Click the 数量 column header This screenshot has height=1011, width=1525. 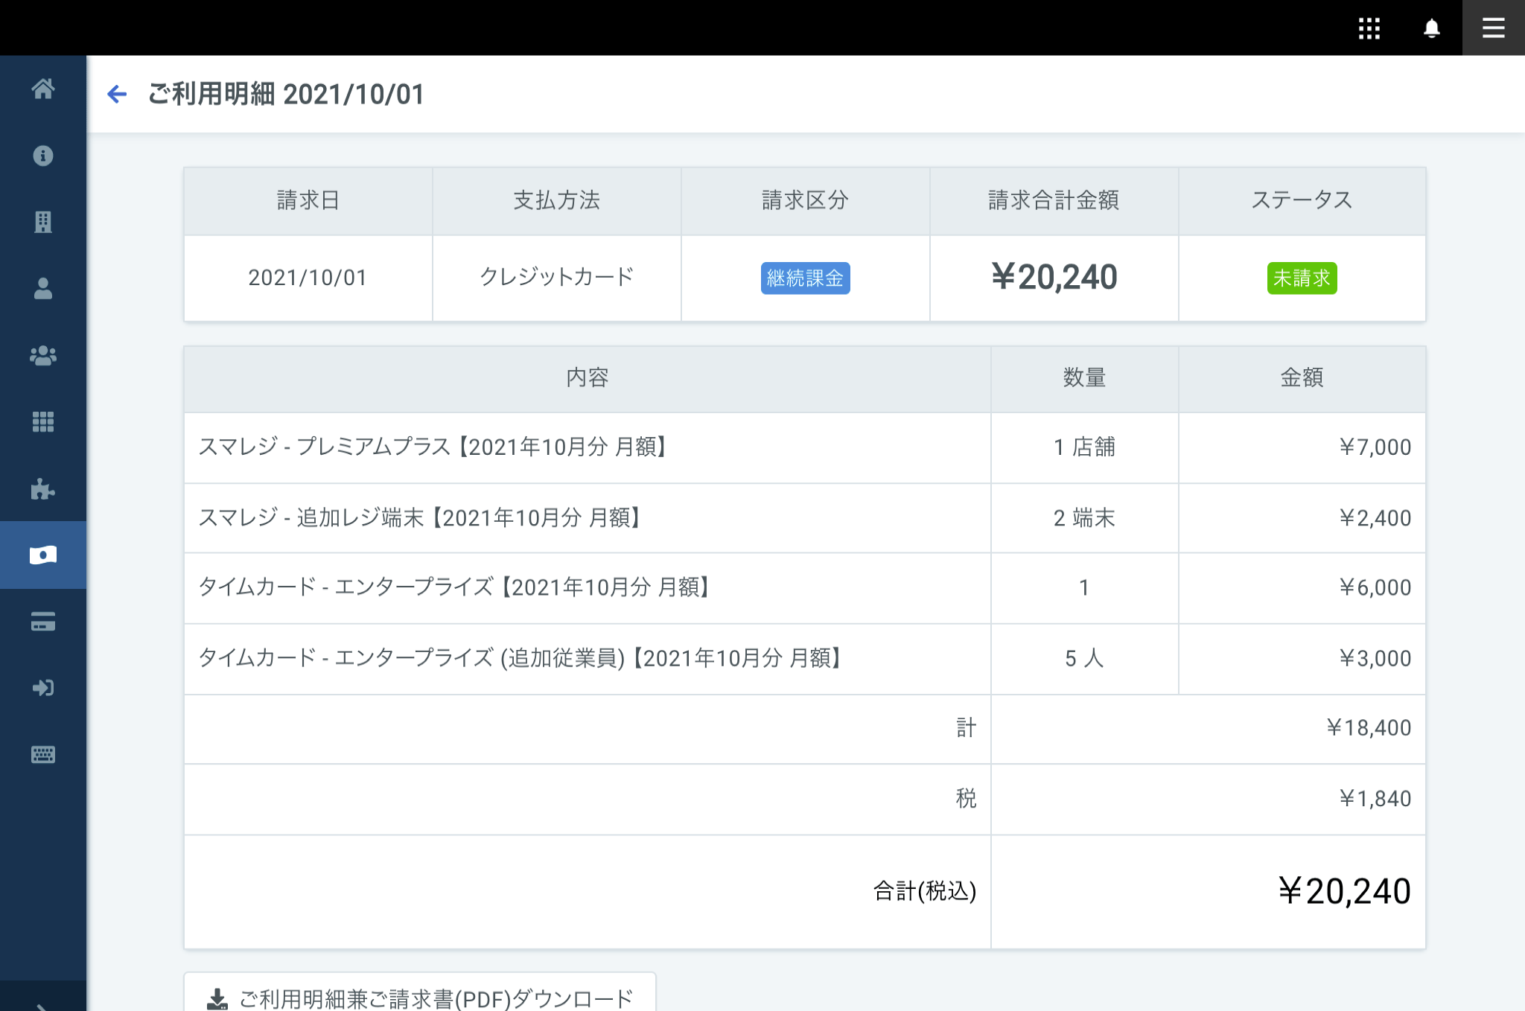(1084, 378)
